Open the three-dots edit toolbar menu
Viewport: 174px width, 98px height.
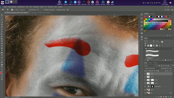(2, 69)
